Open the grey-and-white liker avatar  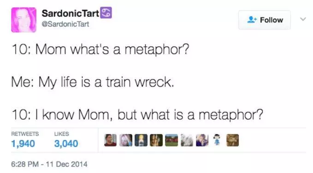tap(187, 140)
